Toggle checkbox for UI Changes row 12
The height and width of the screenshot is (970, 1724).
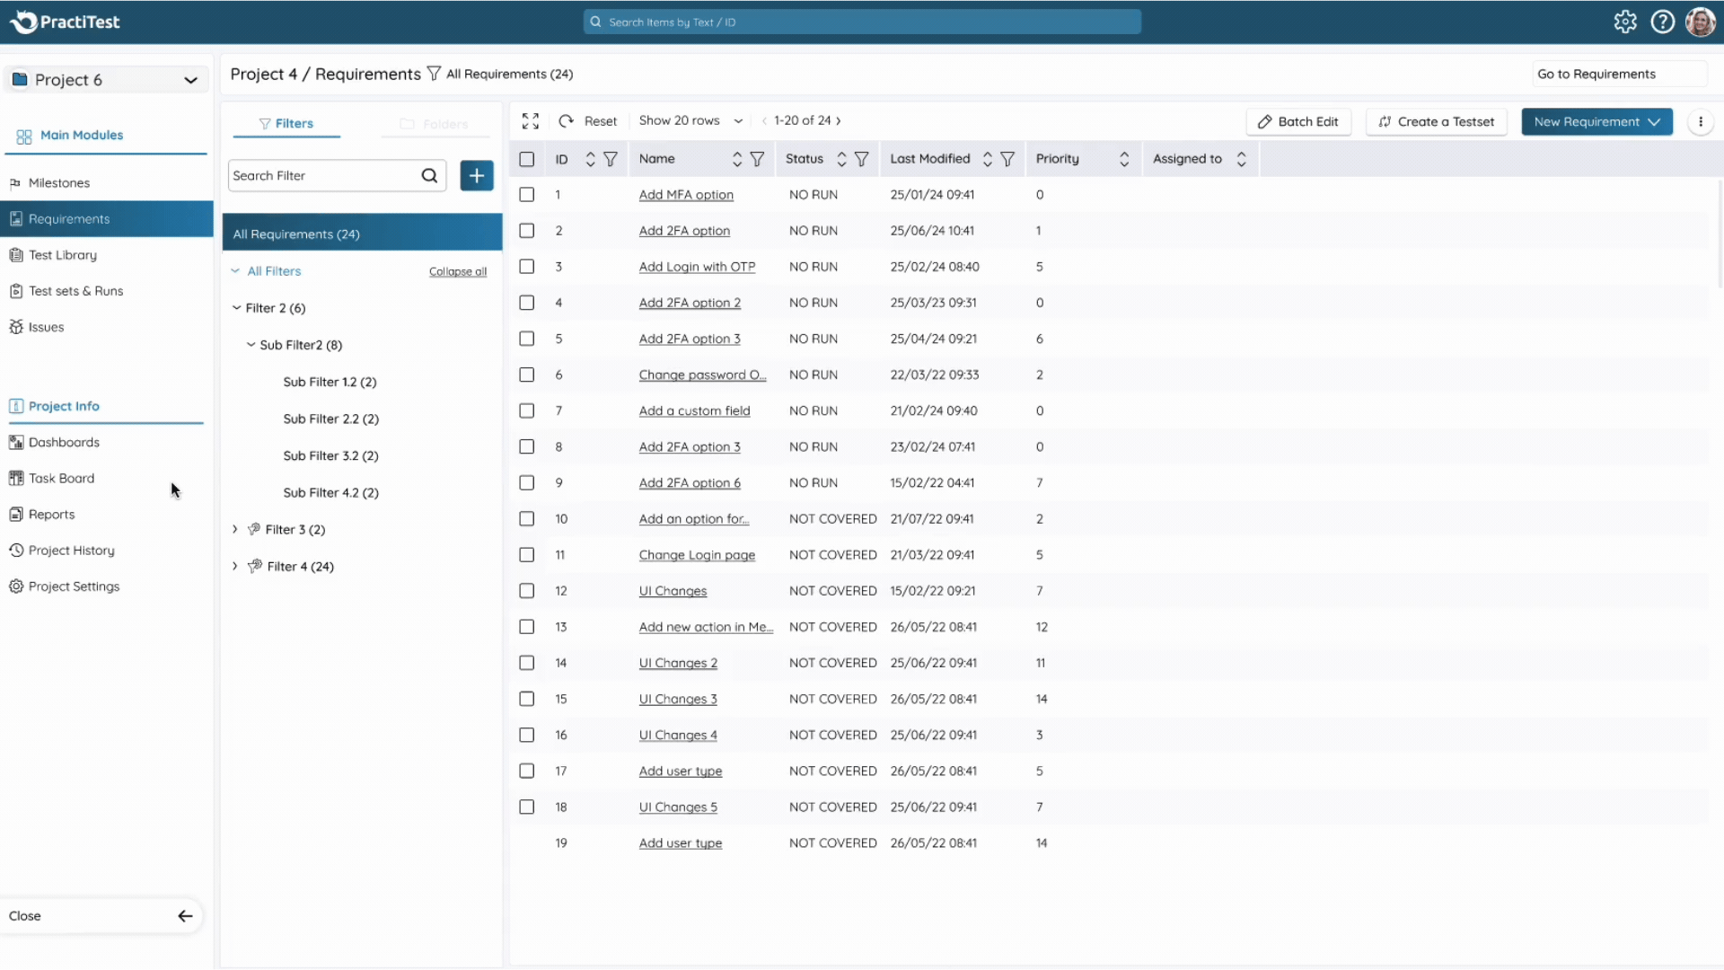[x=525, y=590]
